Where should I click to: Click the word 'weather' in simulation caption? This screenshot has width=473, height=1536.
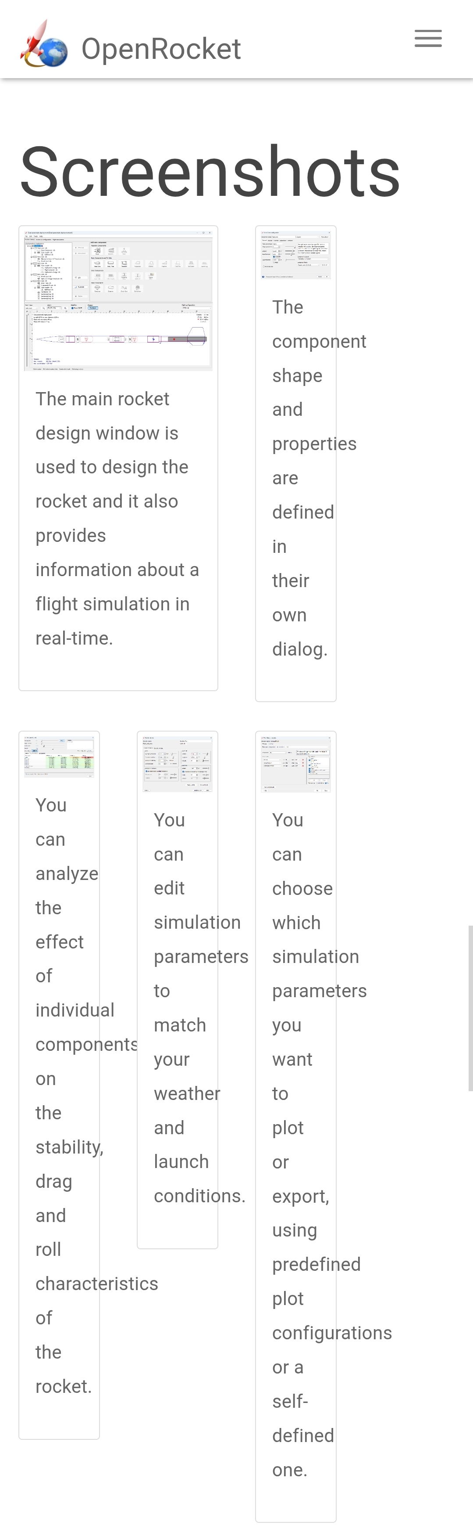[x=186, y=1093]
